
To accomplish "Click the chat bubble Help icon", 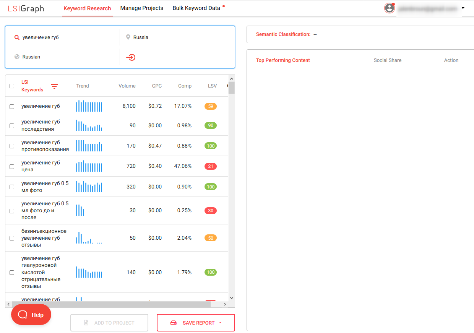I will pyautogui.click(x=23, y=315).
